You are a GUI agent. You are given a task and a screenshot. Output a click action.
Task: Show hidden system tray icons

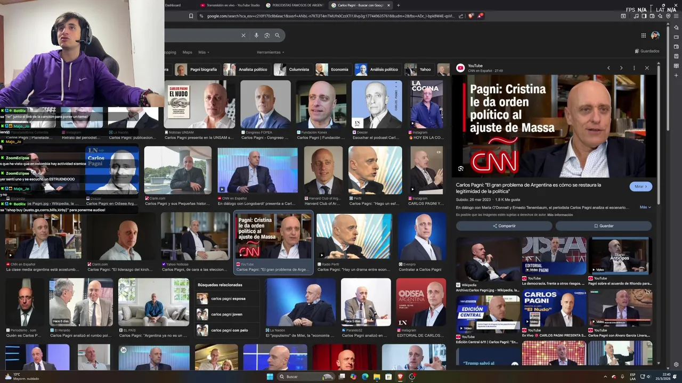point(605,377)
